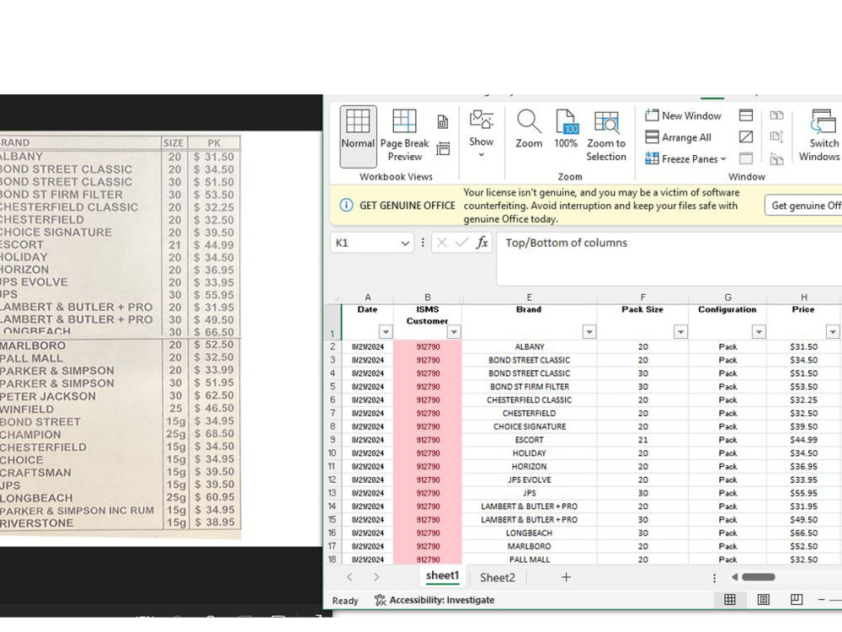Click the MARLBORO brand cell
The height and width of the screenshot is (632, 842).
(x=529, y=546)
